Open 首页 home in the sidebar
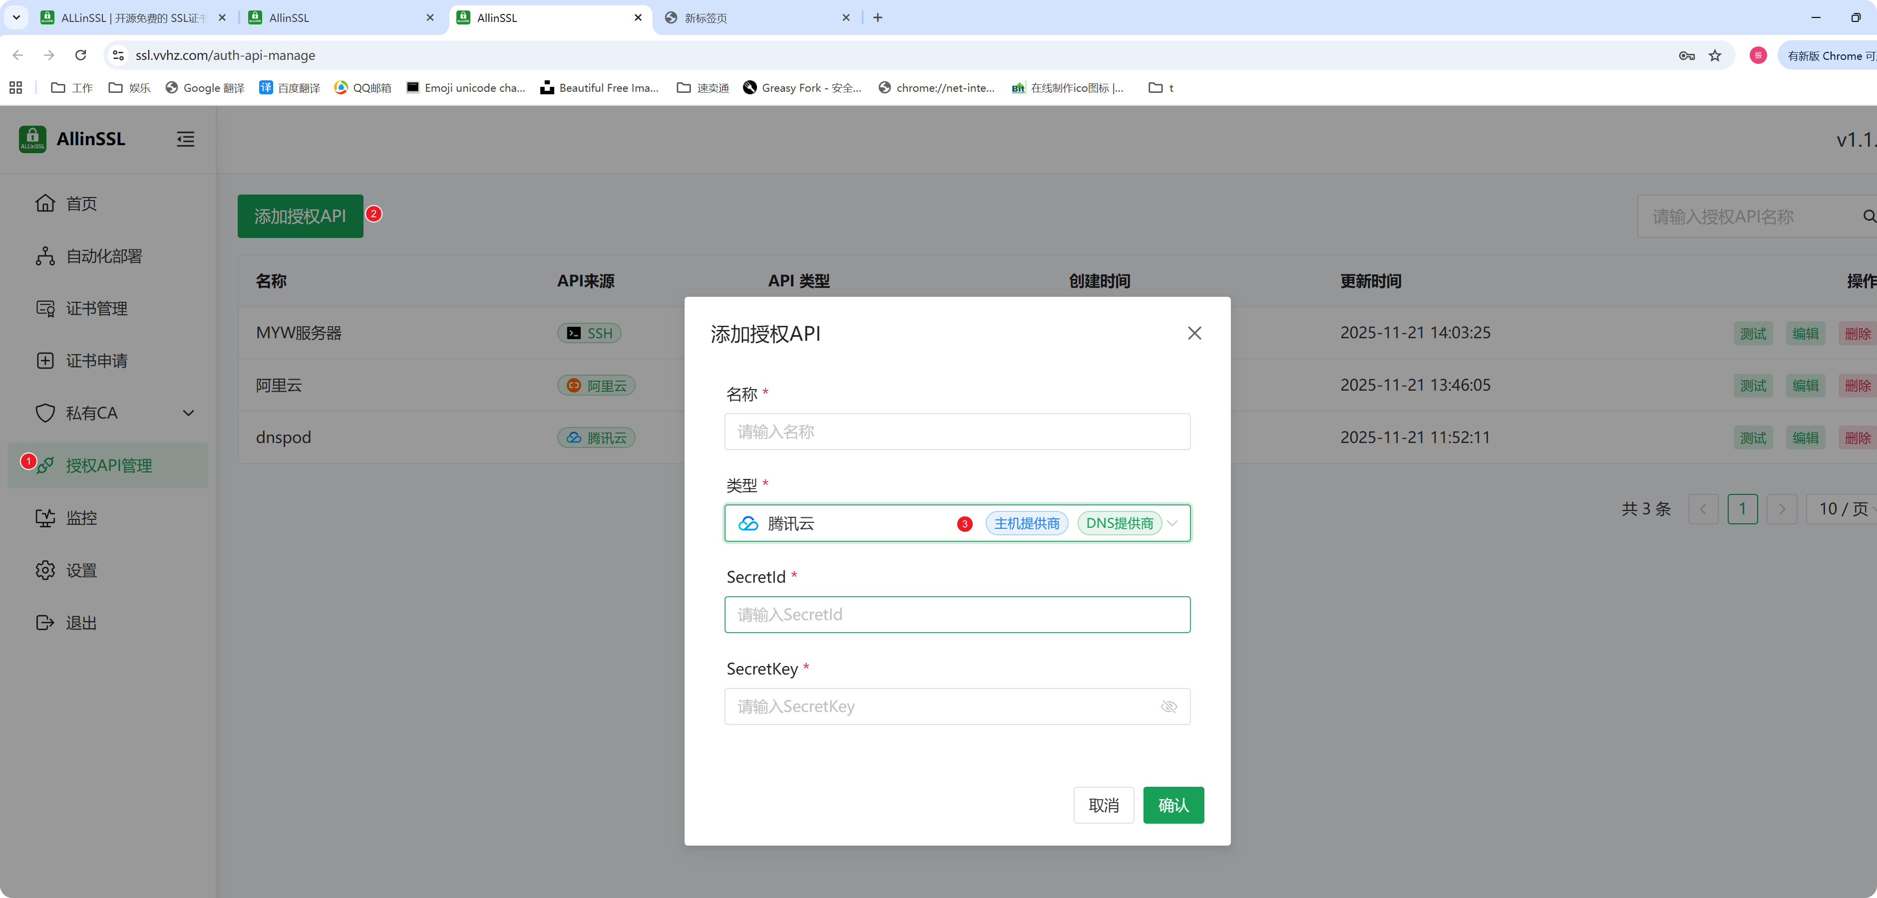This screenshot has height=898, width=1877. 81,204
